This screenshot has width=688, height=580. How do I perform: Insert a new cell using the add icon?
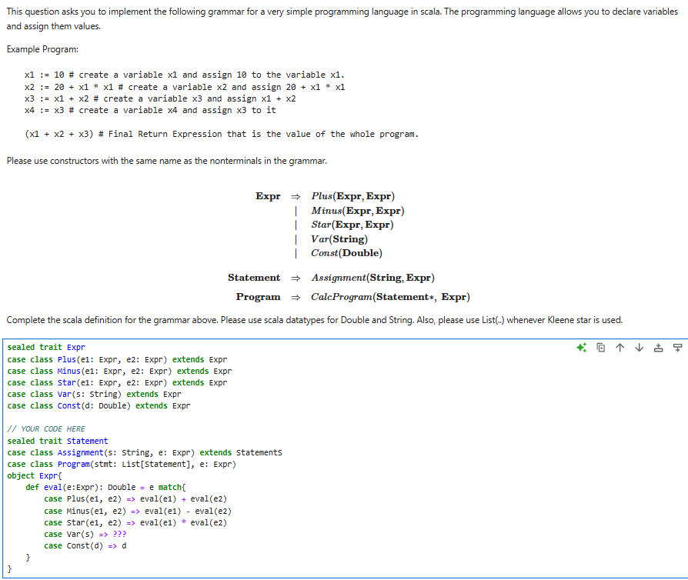point(658,348)
